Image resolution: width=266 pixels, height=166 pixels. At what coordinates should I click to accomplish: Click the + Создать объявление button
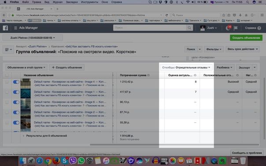[67, 67]
